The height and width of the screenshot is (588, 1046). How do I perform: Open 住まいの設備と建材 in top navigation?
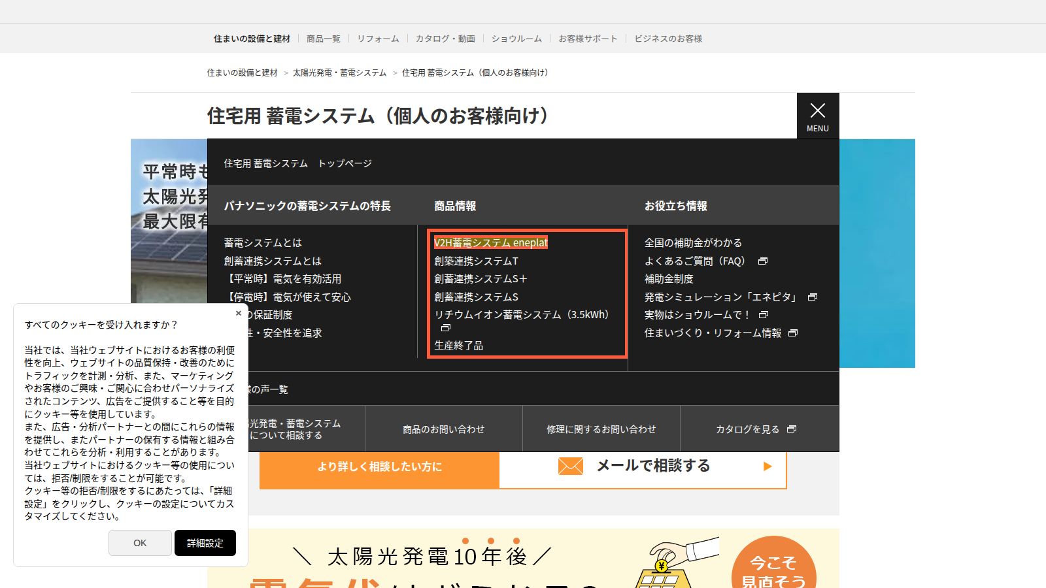252,39
